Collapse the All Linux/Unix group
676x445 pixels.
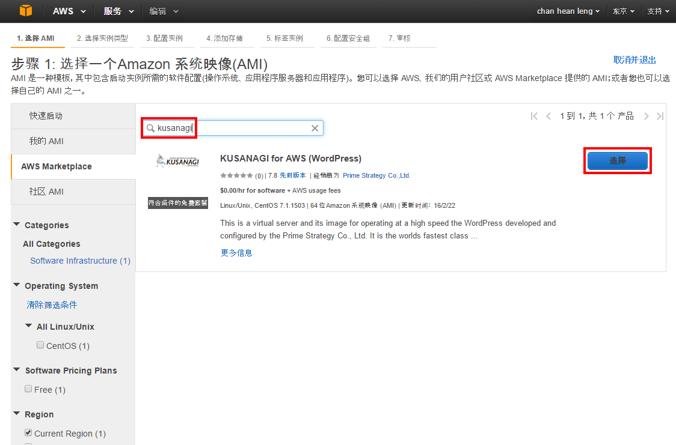tap(28, 325)
